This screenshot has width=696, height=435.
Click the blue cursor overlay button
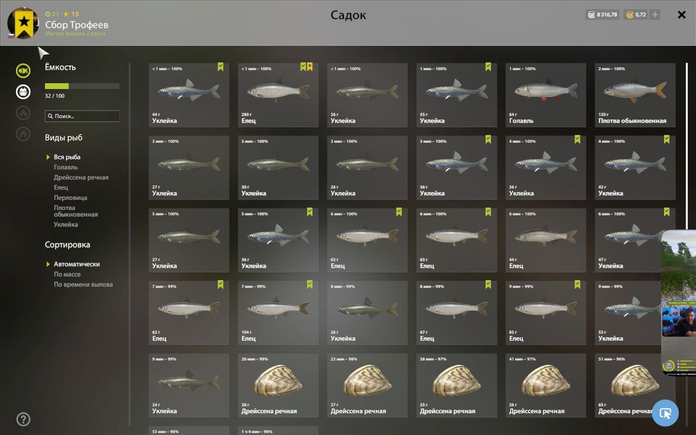pos(665,413)
